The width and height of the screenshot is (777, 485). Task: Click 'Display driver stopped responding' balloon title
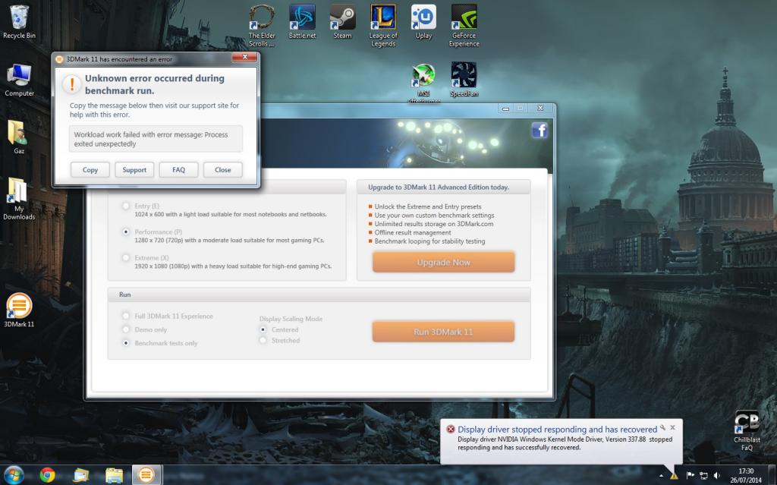(x=557, y=430)
